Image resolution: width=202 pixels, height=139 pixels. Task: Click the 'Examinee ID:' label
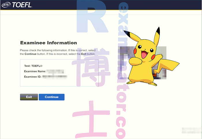coord(33,77)
